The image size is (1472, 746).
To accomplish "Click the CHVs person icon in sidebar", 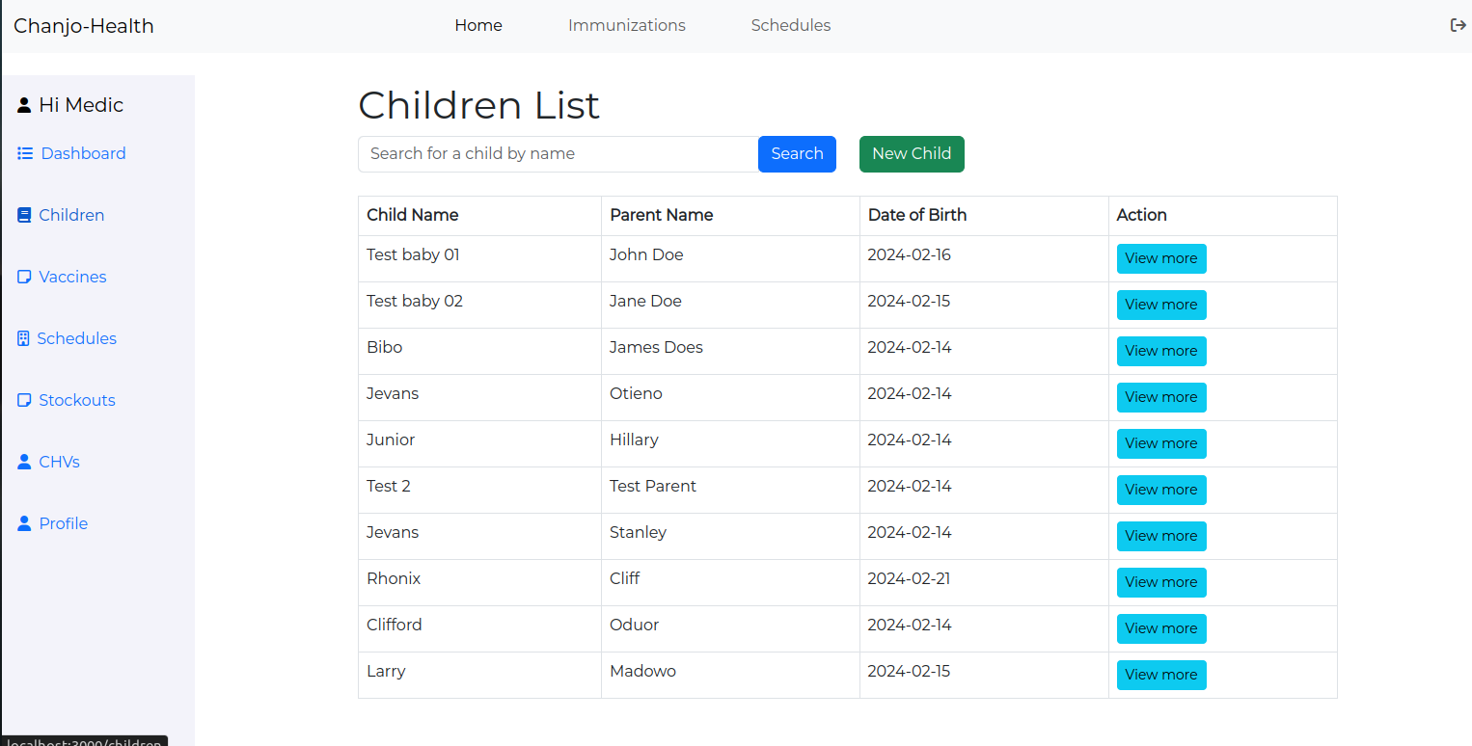I will coord(24,462).
